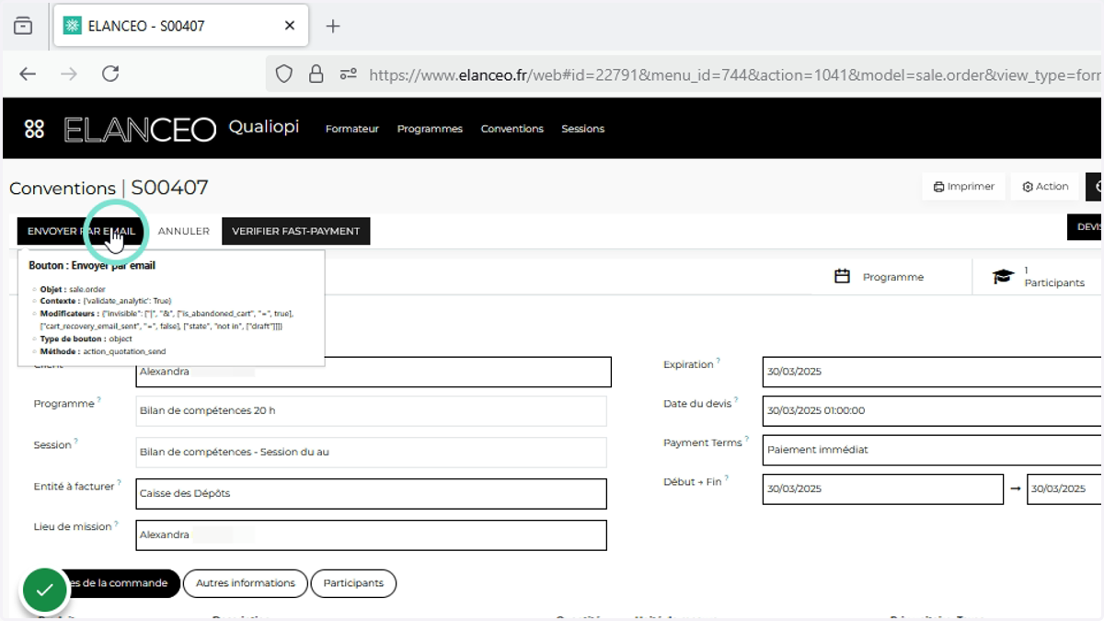The width and height of the screenshot is (1104, 621).
Task: Click the help mark next to Payment Terms
Action: 747,441
